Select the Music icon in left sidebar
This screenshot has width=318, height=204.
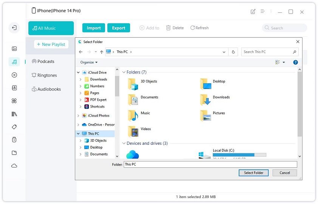coord(14,62)
